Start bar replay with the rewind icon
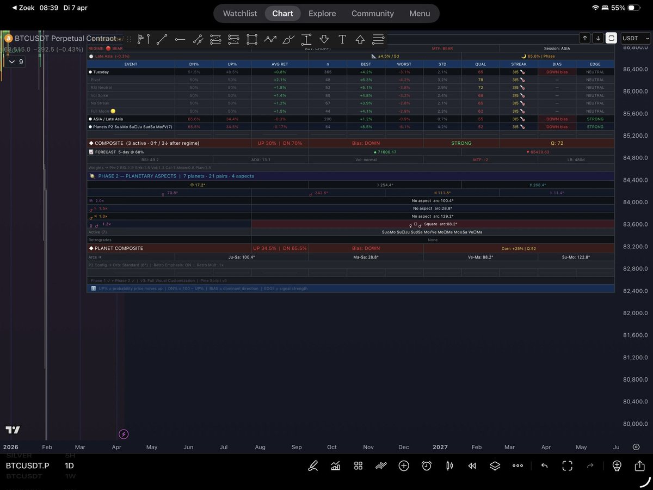The image size is (653, 490). coord(472,466)
